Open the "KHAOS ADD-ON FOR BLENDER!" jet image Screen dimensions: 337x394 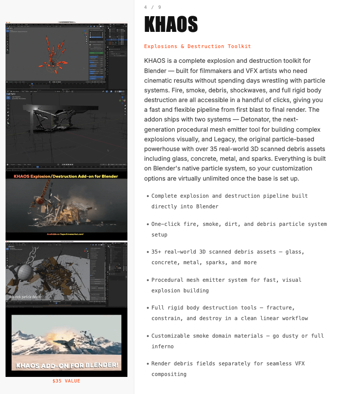click(66, 342)
